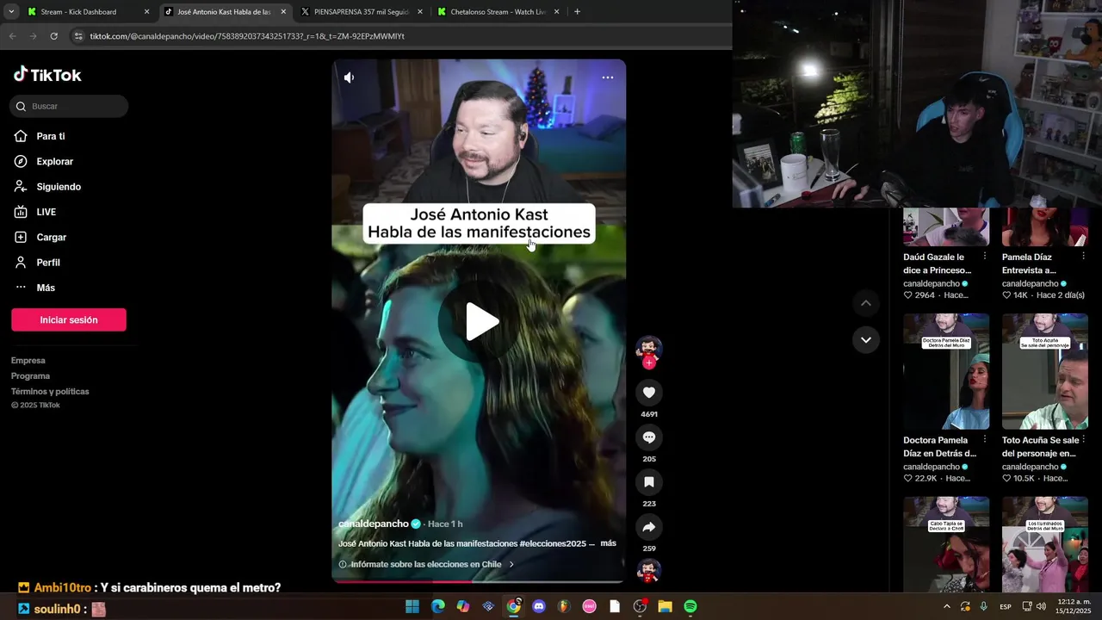Expand the Empresa footer section
This screenshot has height=620, width=1102.
coord(28,361)
